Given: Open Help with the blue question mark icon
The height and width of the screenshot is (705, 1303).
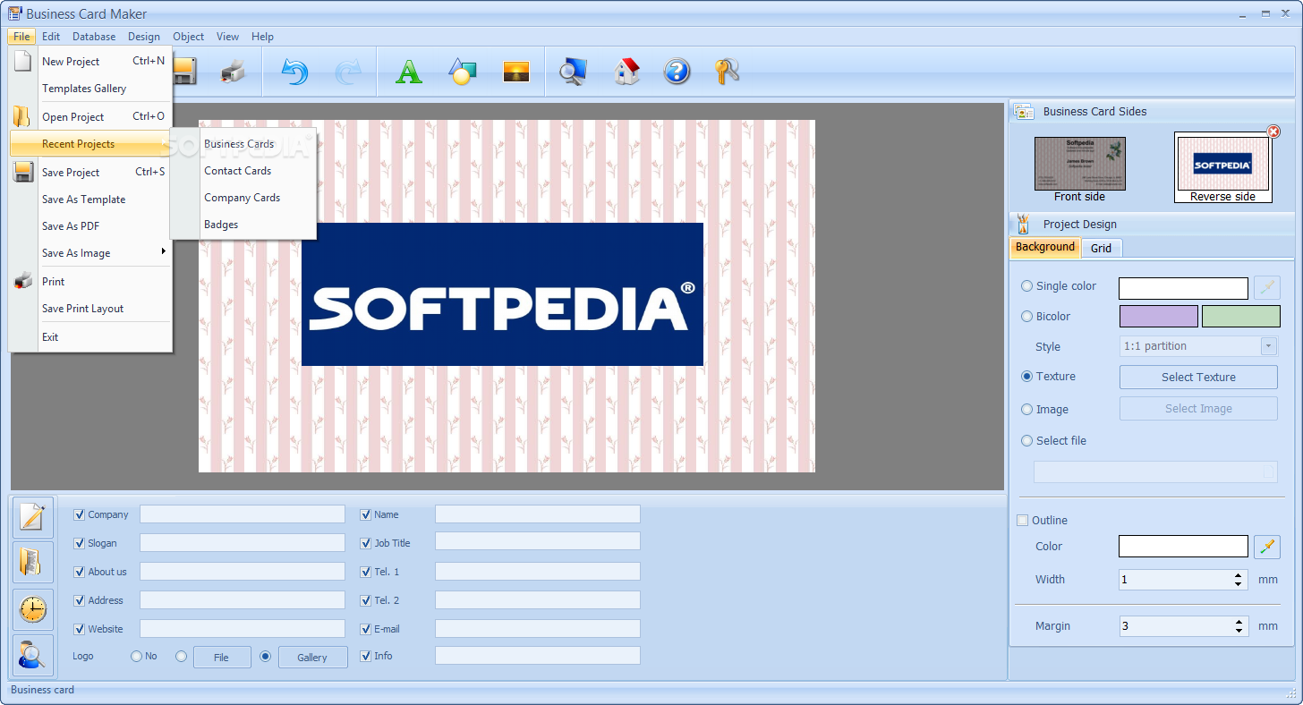Looking at the screenshot, I should click(x=677, y=72).
